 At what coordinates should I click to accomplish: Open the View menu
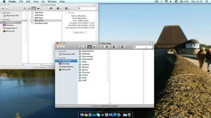point(36,1)
